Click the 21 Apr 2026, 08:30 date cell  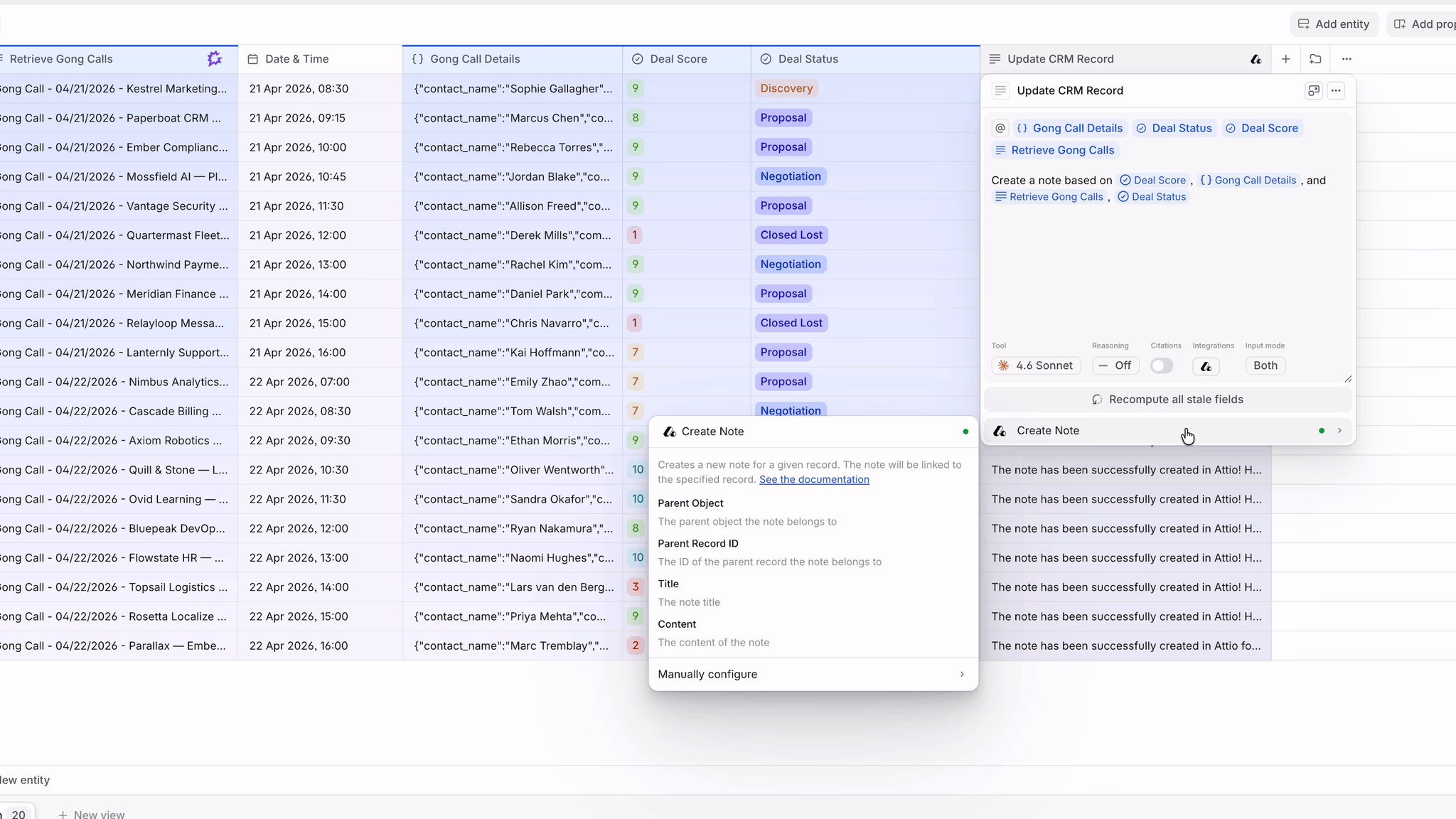tap(320, 89)
